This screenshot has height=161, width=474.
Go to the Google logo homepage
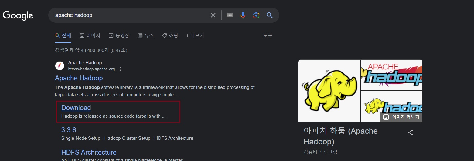[18, 15]
